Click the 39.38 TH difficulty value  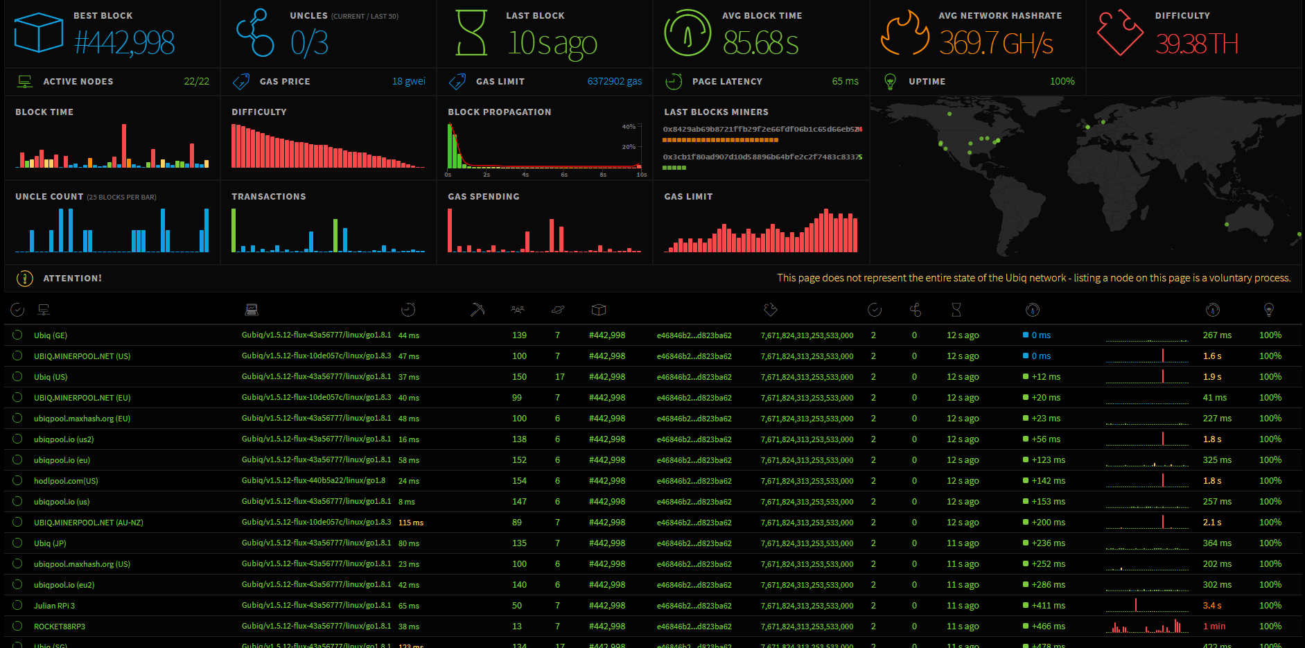(x=1197, y=44)
